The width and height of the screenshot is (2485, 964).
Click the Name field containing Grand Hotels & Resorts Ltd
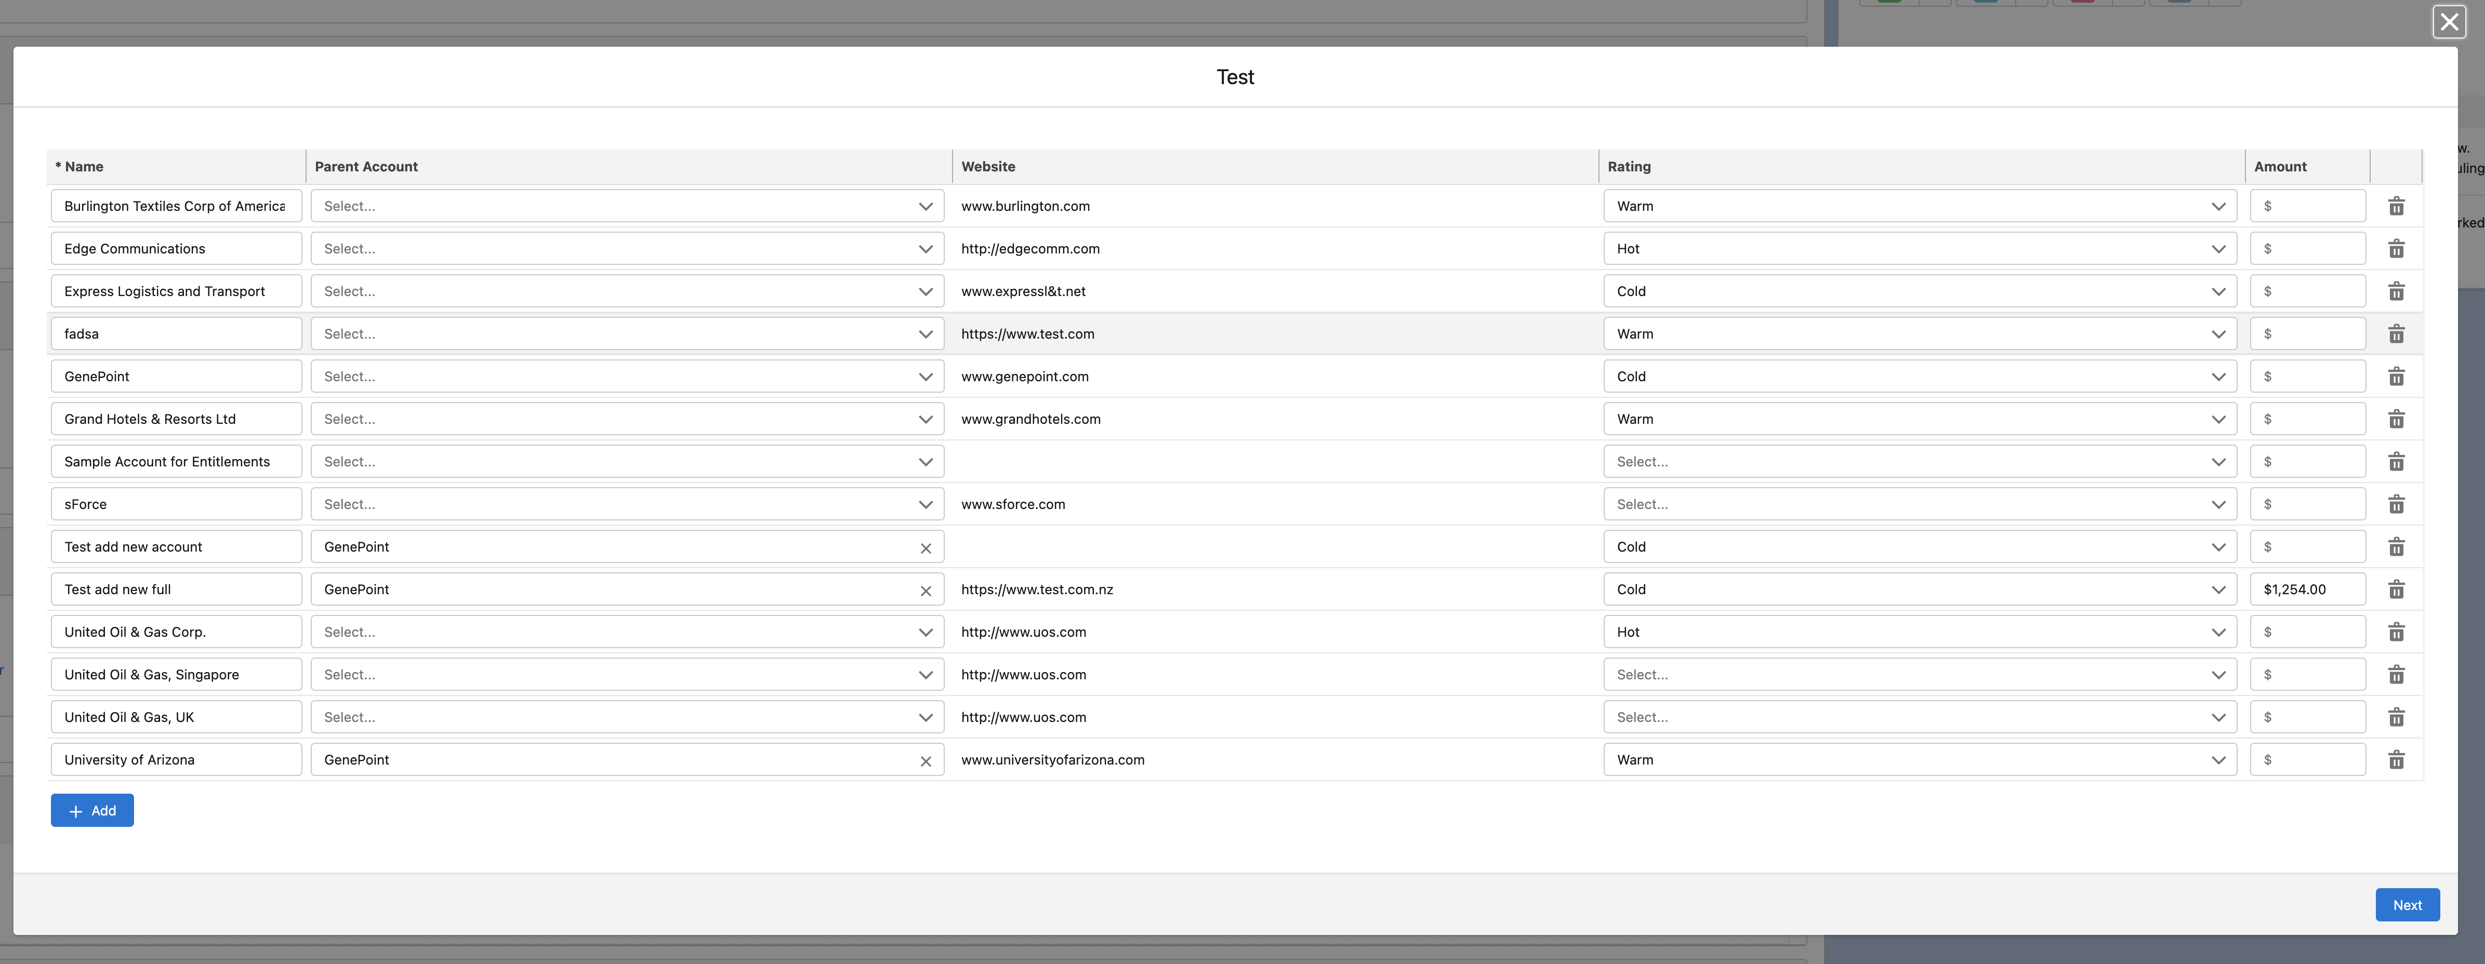[177, 419]
